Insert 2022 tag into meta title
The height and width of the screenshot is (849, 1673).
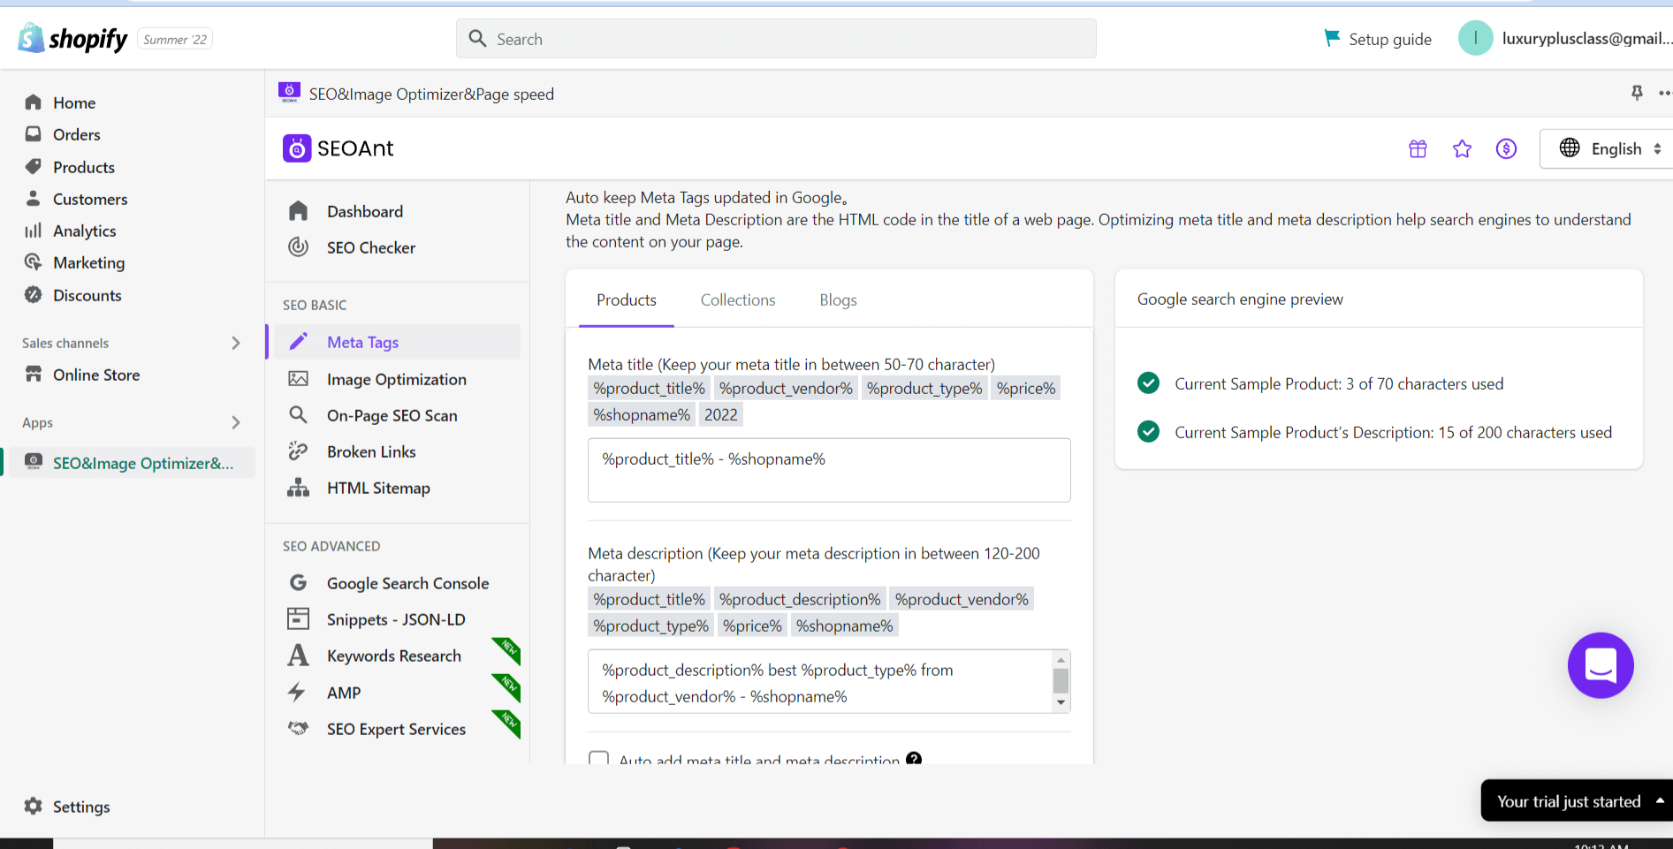click(721, 414)
